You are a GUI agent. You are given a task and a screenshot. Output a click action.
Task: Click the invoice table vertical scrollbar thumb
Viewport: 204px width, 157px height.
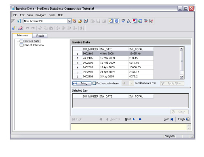(x=181, y=61)
